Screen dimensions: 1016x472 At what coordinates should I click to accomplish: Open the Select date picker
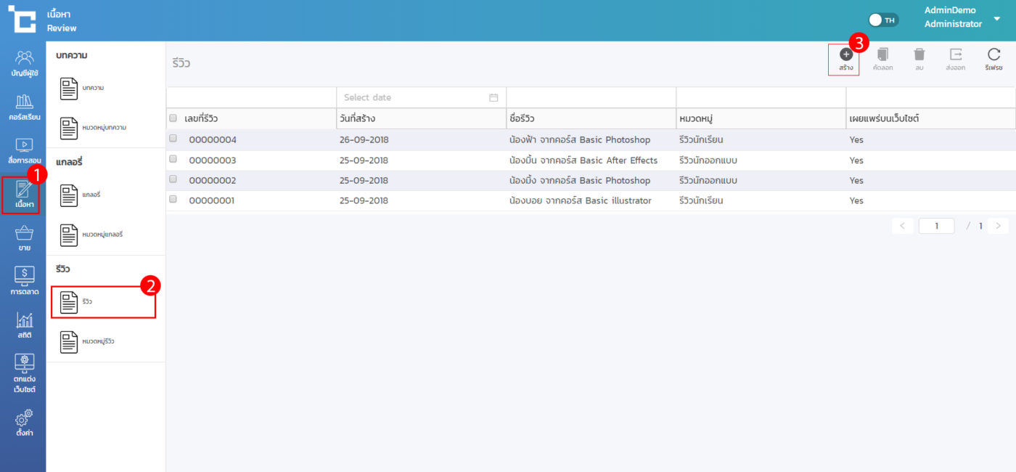421,97
